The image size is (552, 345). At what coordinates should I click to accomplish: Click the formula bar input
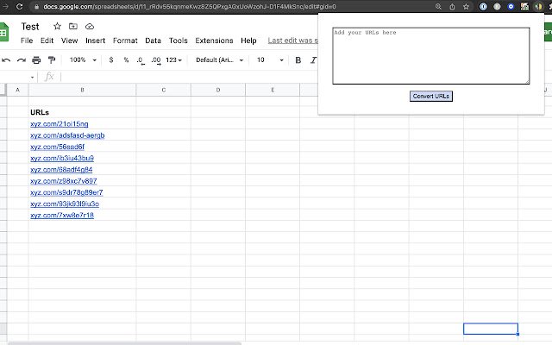tap(188, 77)
